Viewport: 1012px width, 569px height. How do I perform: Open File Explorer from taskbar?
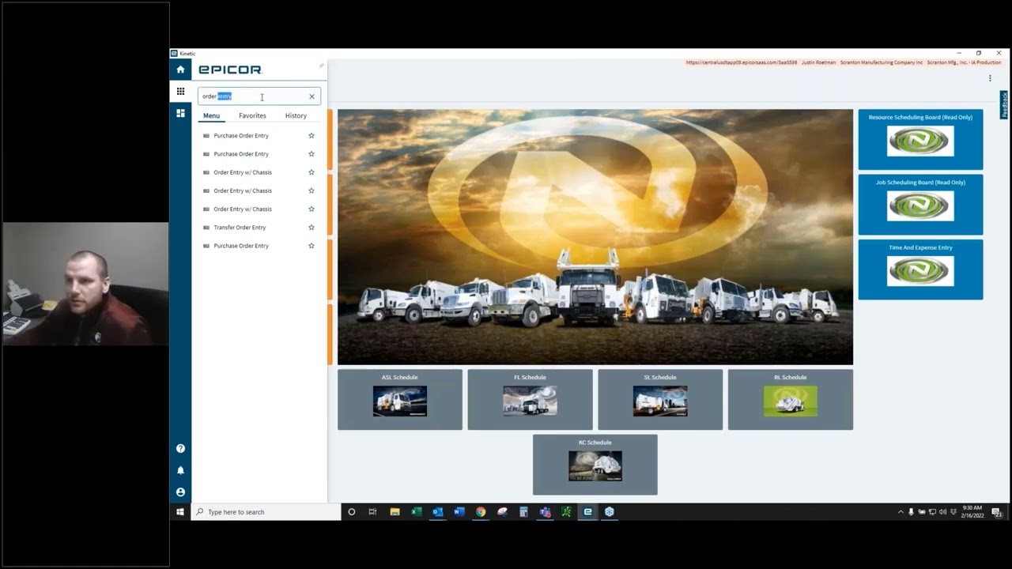tap(395, 512)
